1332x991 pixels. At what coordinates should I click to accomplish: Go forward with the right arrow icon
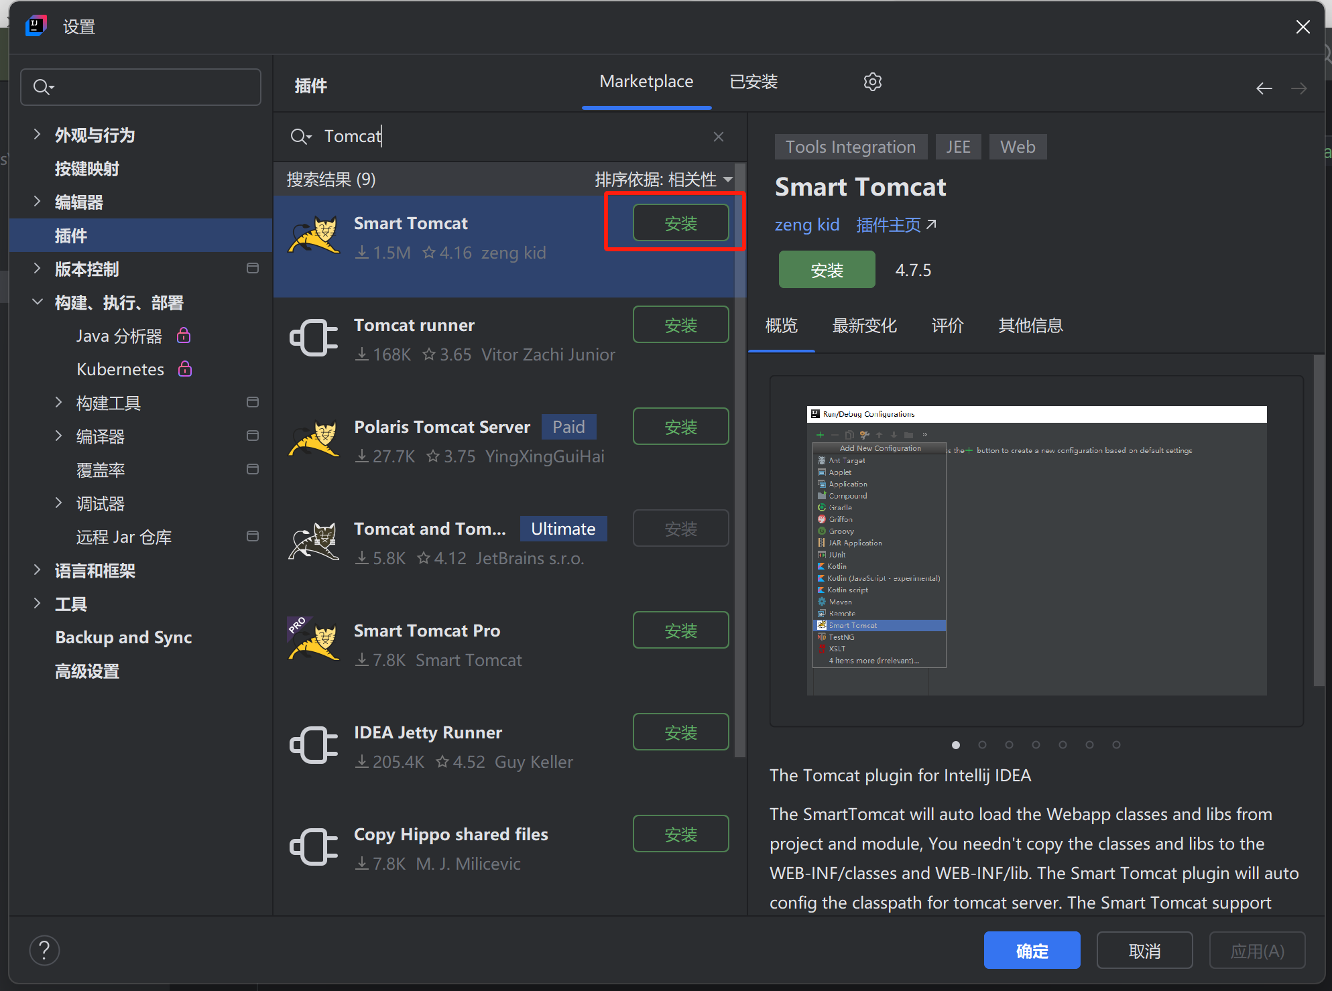(x=1299, y=88)
